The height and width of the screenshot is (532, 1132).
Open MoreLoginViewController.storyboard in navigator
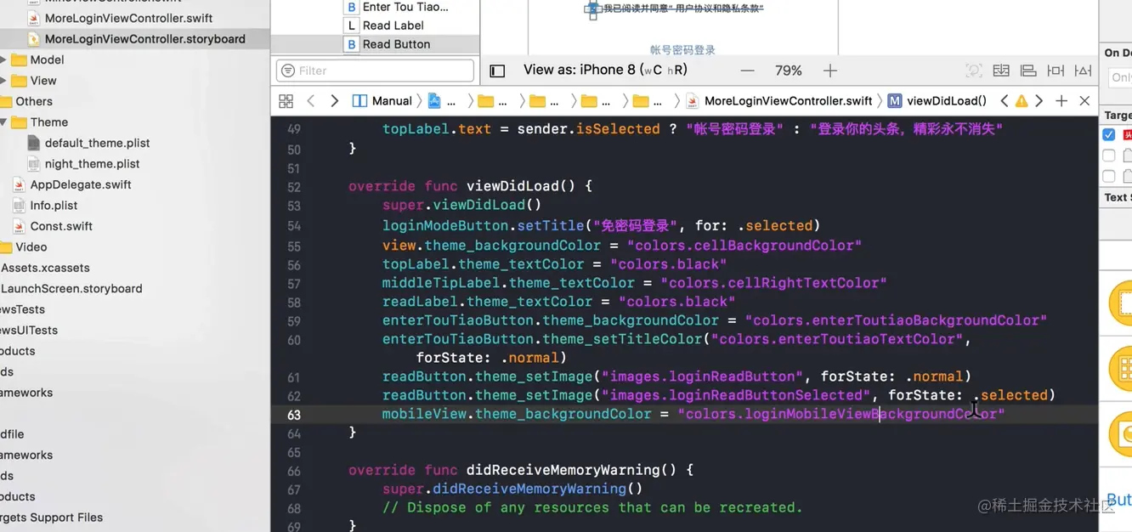click(x=136, y=39)
